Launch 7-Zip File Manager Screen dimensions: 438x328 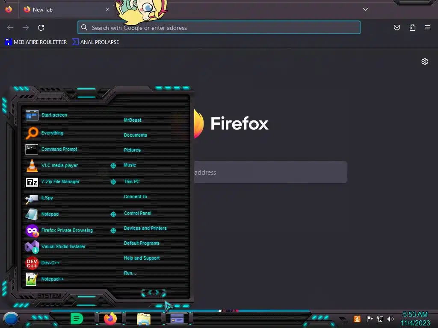[x=53, y=182]
